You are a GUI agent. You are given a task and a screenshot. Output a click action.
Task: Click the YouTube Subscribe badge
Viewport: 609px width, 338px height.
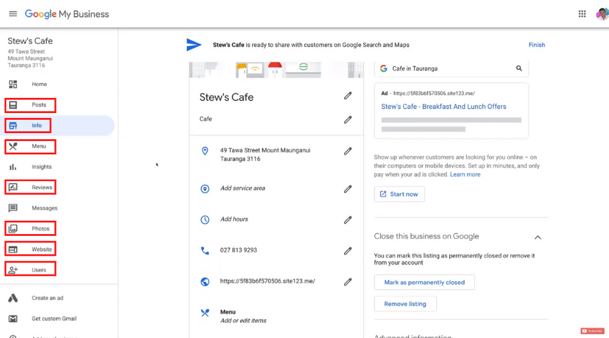[593, 331]
